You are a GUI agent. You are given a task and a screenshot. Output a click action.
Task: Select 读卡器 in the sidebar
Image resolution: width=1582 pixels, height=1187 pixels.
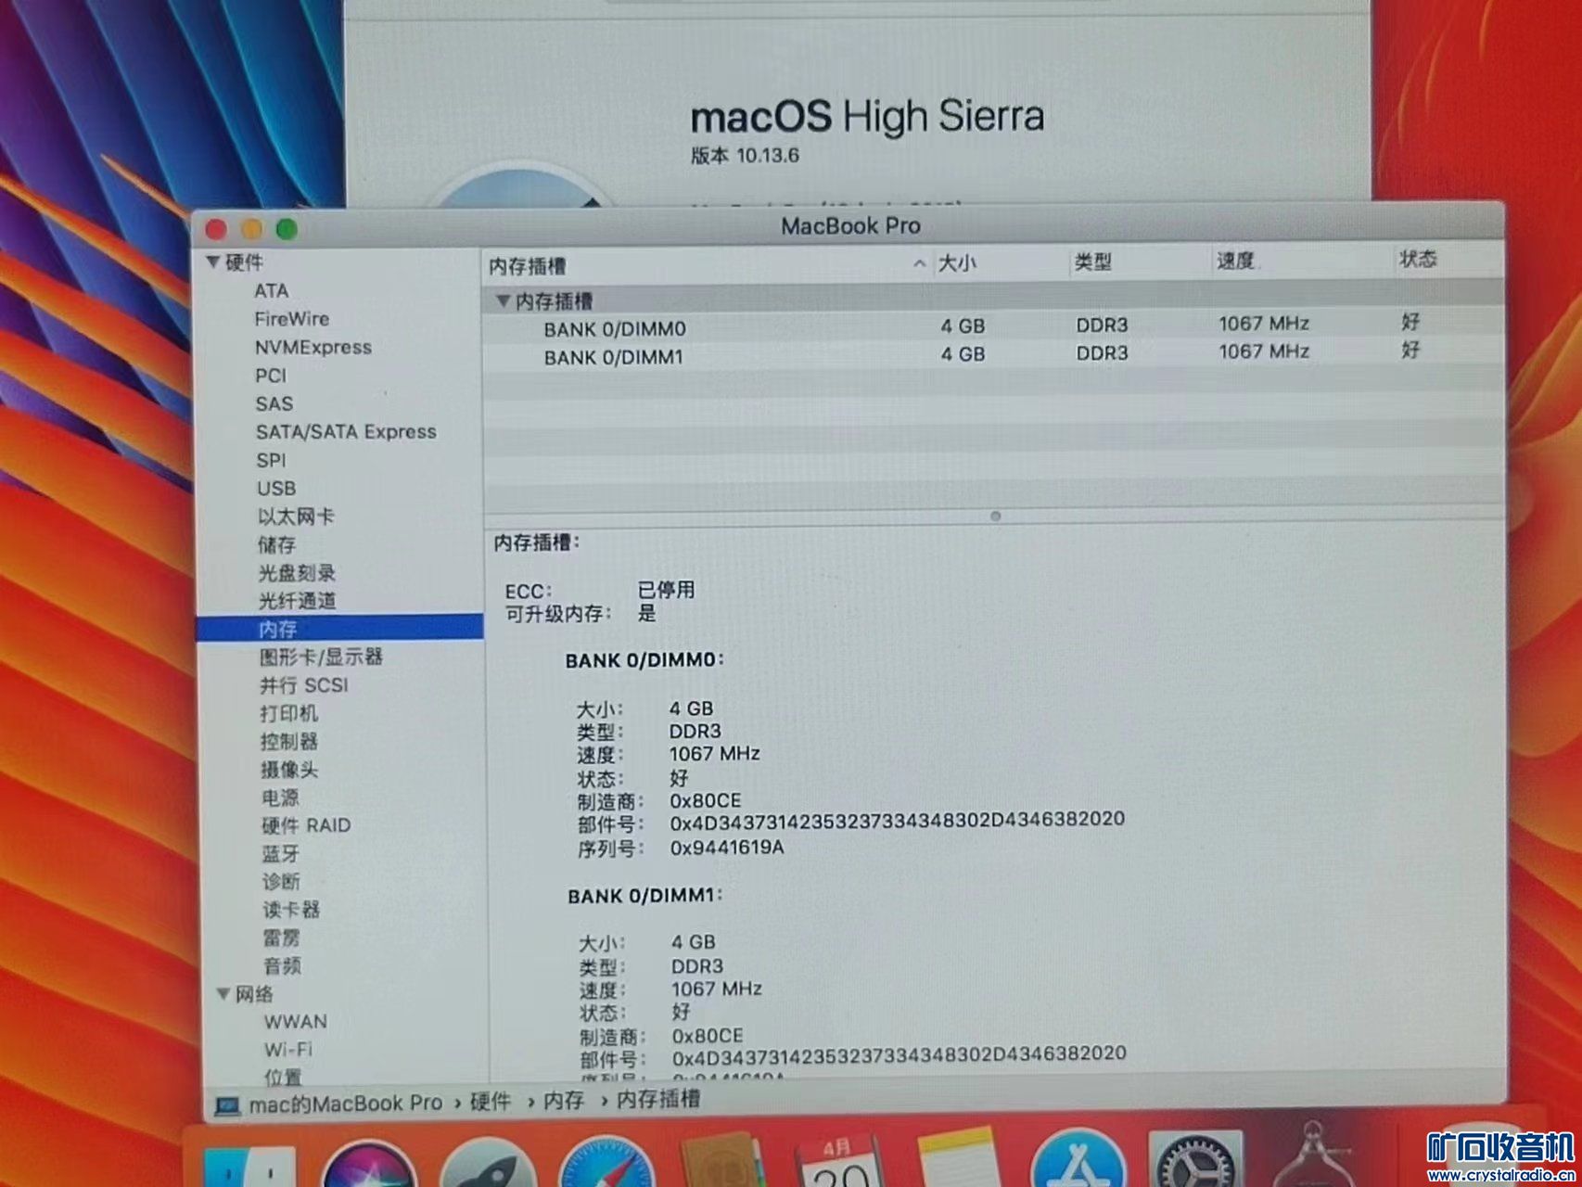[x=291, y=910]
